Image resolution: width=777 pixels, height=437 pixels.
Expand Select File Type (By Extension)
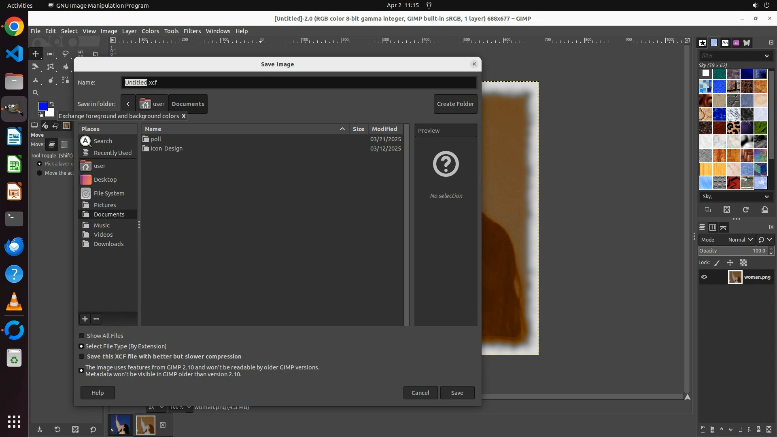[81, 346]
